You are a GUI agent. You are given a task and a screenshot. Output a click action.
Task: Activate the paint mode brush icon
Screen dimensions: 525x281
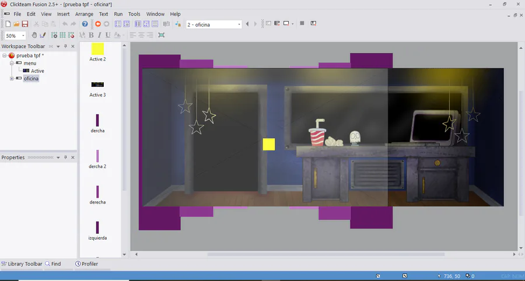(43, 35)
